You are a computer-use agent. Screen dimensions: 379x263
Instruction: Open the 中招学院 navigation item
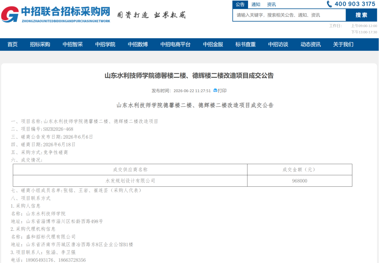tap(105, 44)
